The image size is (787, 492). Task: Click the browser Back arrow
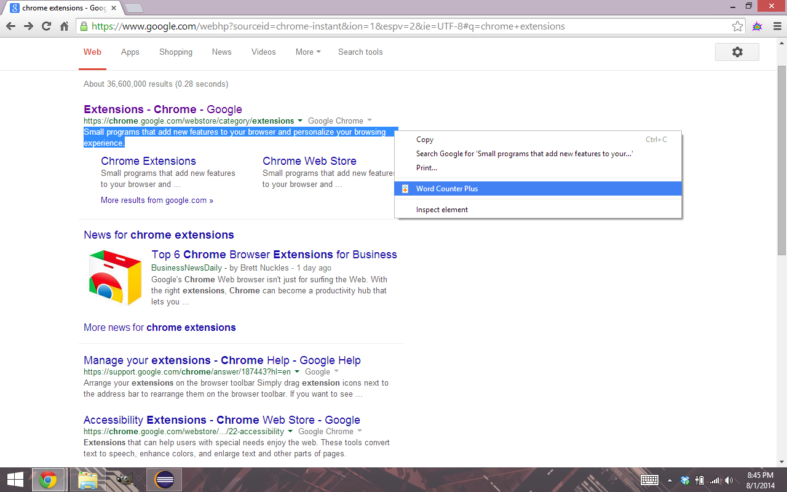pyautogui.click(x=10, y=26)
